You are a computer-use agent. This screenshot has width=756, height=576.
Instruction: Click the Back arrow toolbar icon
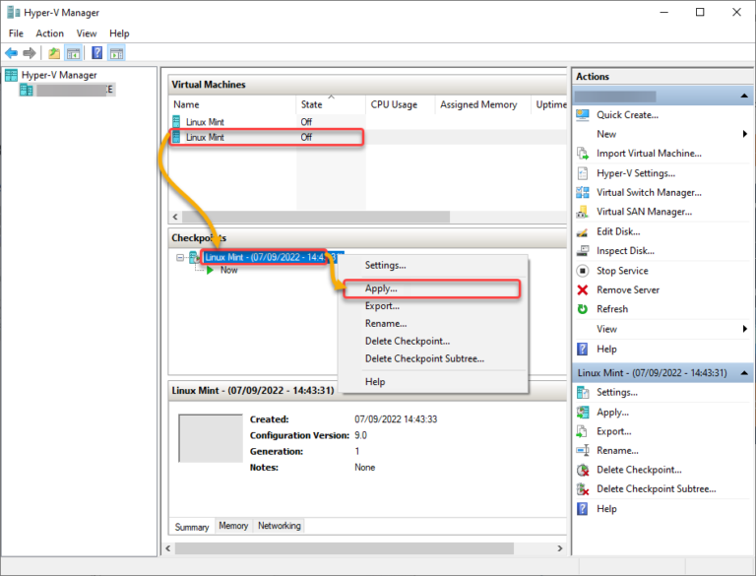[12, 53]
